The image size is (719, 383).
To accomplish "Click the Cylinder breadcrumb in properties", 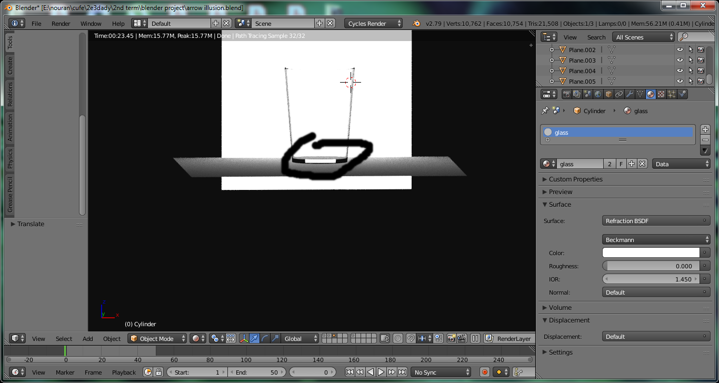I will [590, 111].
